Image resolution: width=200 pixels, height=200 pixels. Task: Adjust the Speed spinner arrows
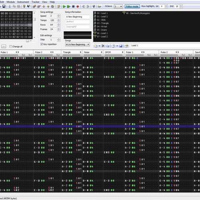click(x=58, y=16)
